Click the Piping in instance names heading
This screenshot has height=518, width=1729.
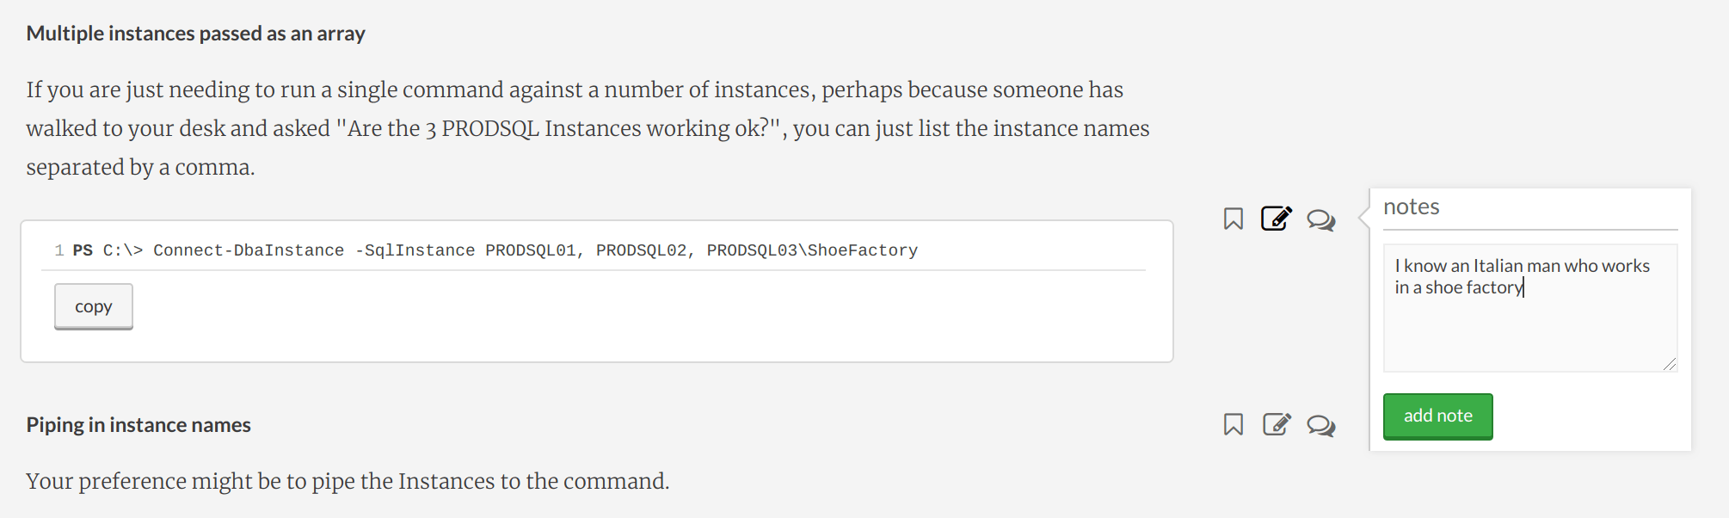tap(138, 425)
